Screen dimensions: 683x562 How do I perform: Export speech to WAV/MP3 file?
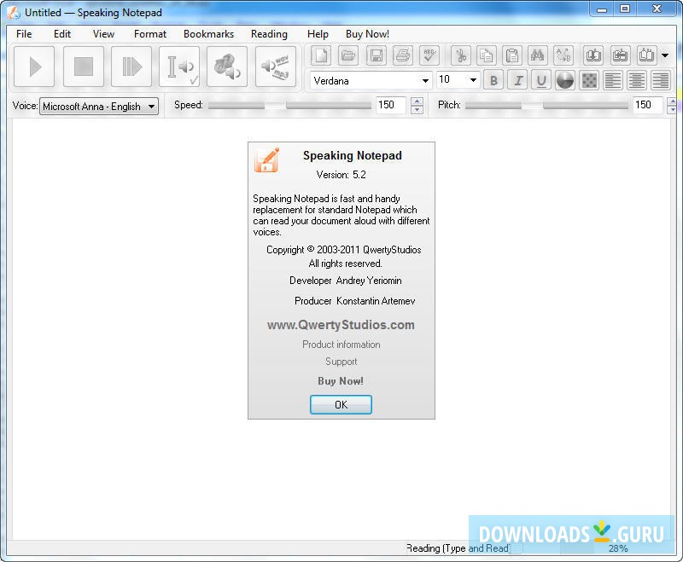point(275,67)
